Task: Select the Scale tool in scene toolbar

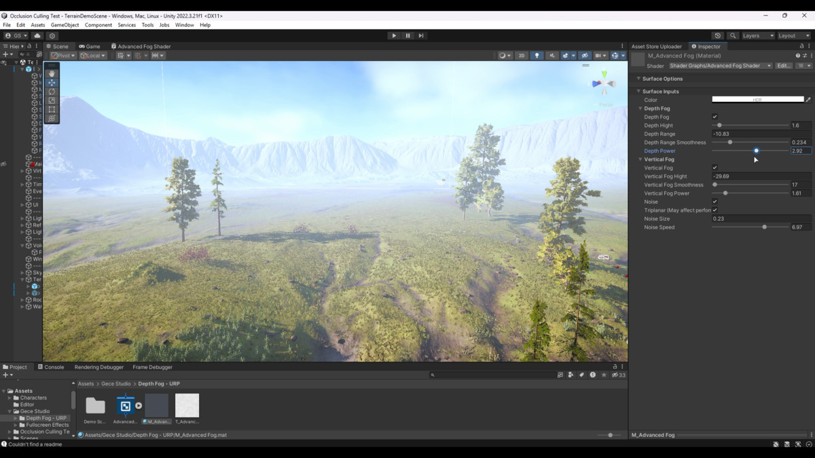Action: (52, 100)
